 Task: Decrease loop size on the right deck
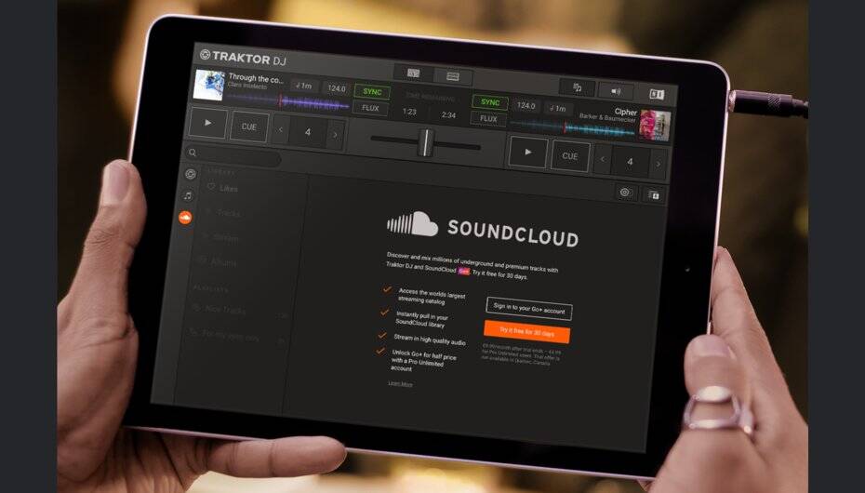pos(603,159)
